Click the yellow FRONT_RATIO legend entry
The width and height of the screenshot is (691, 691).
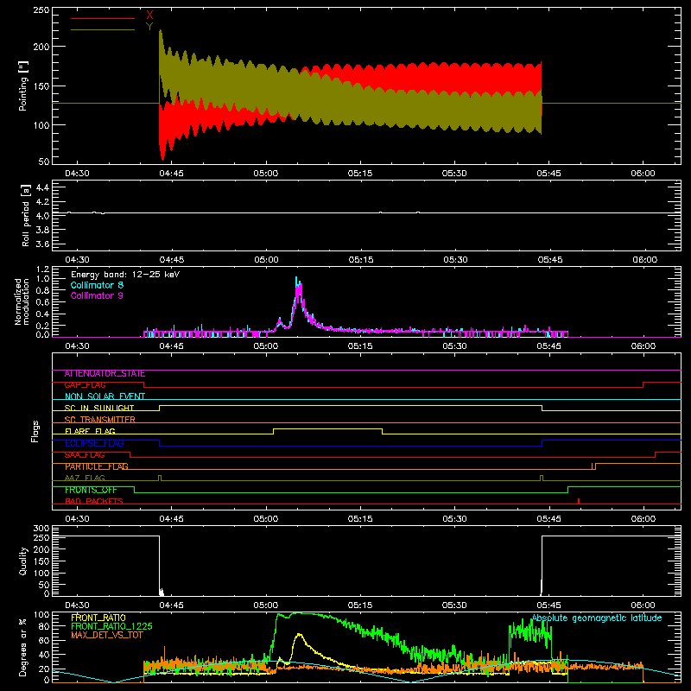(x=98, y=618)
